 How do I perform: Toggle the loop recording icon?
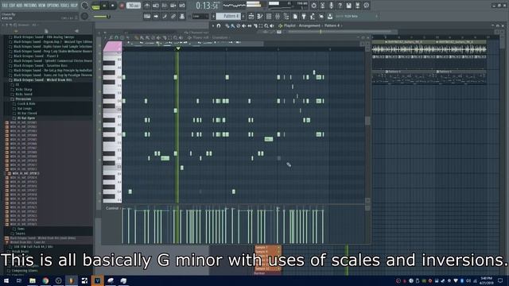point(182,6)
